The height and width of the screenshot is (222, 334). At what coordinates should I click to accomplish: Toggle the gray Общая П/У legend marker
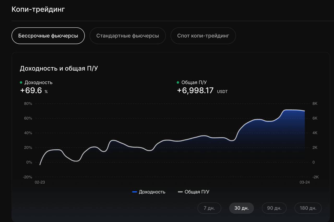point(180,192)
